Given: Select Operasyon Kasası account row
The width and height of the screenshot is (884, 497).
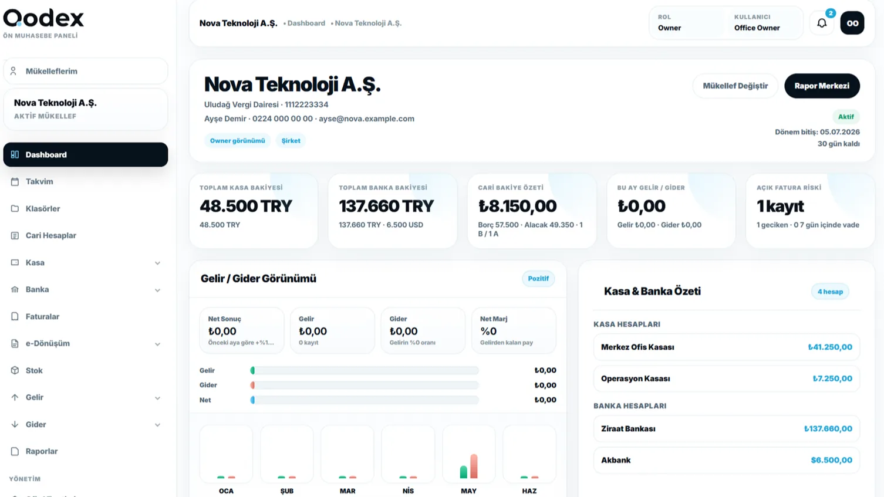Looking at the screenshot, I should click(727, 378).
